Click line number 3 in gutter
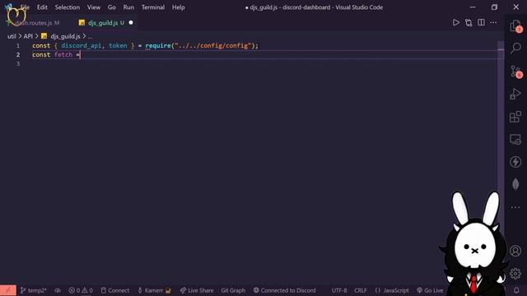 (x=18, y=64)
